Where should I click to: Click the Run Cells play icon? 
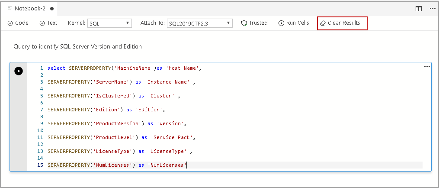click(x=281, y=23)
